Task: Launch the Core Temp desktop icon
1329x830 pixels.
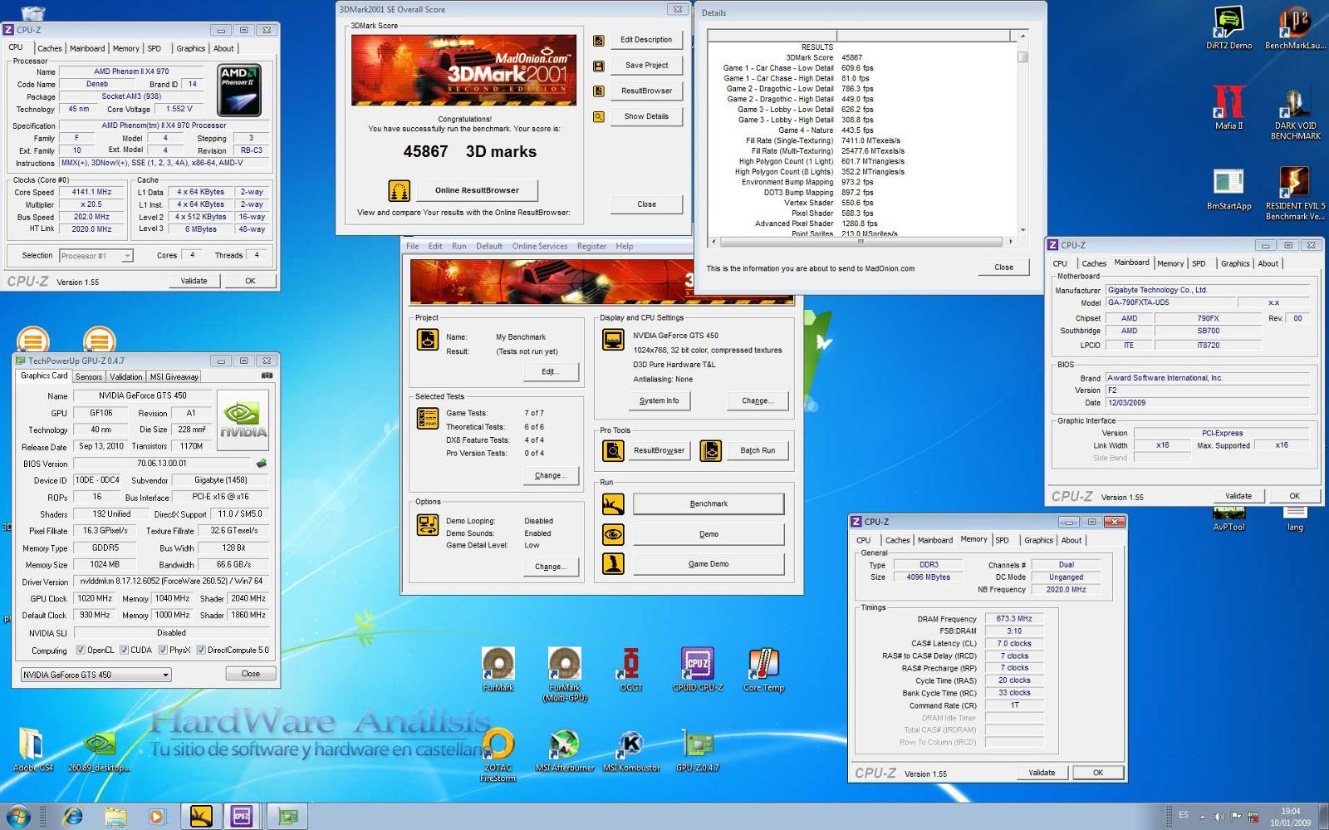Action: [x=763, y=670]
